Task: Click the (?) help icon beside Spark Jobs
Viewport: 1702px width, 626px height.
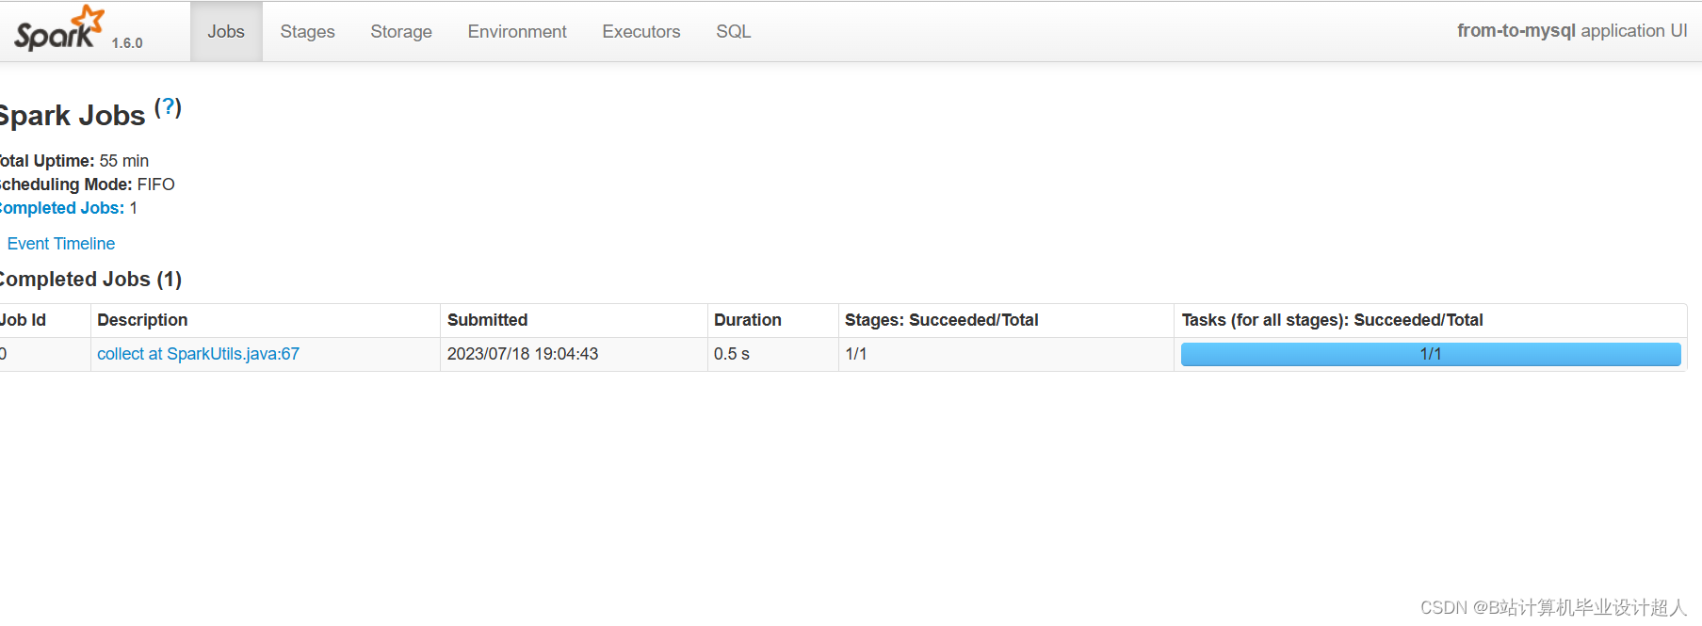Action: coord(168,107)
